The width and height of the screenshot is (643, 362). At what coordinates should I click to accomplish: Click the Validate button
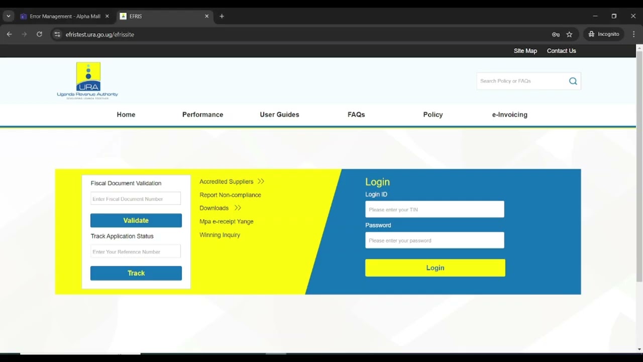click(136, 220)
